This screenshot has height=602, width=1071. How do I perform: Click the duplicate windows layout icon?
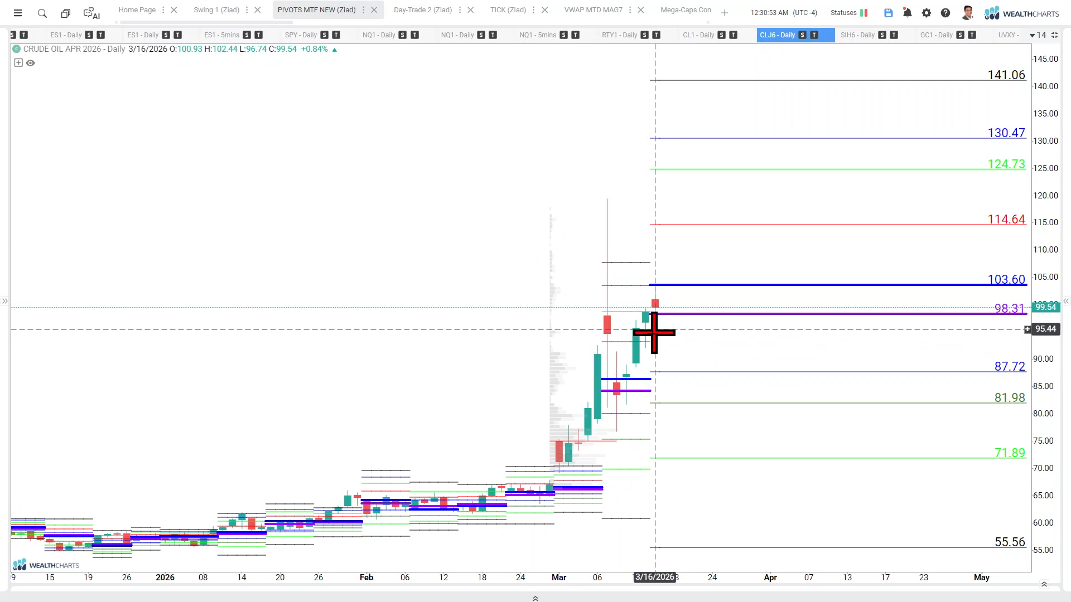point(66,13)
